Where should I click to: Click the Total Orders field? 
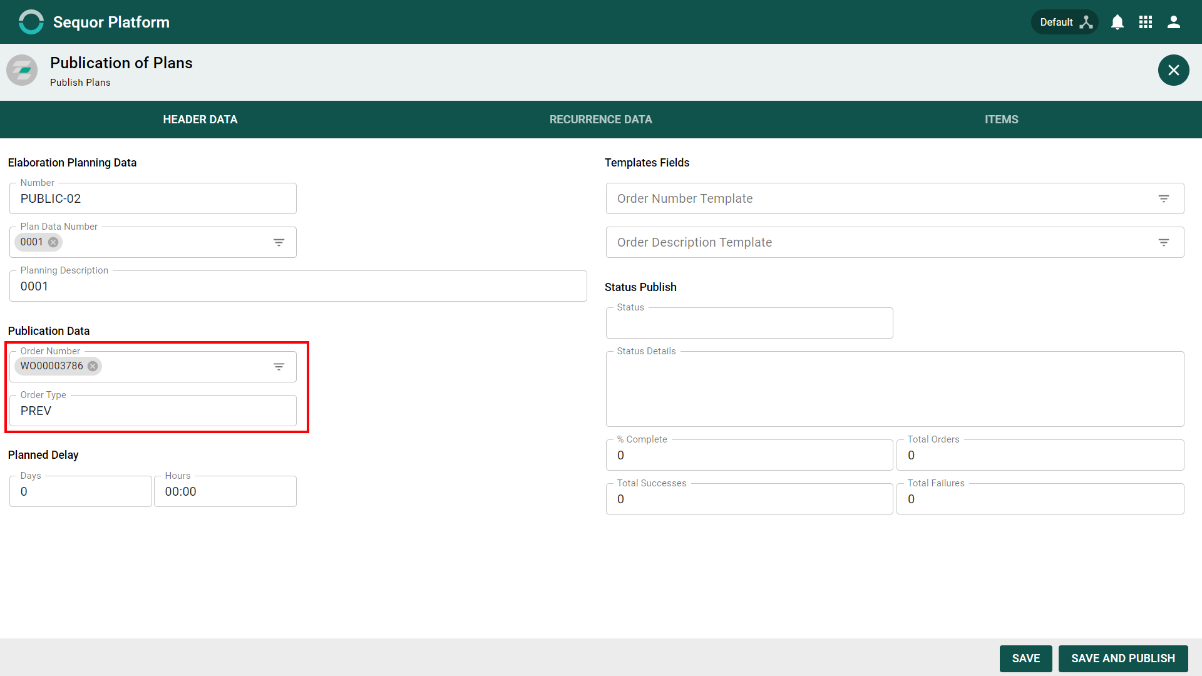[x=1040, y=455]
